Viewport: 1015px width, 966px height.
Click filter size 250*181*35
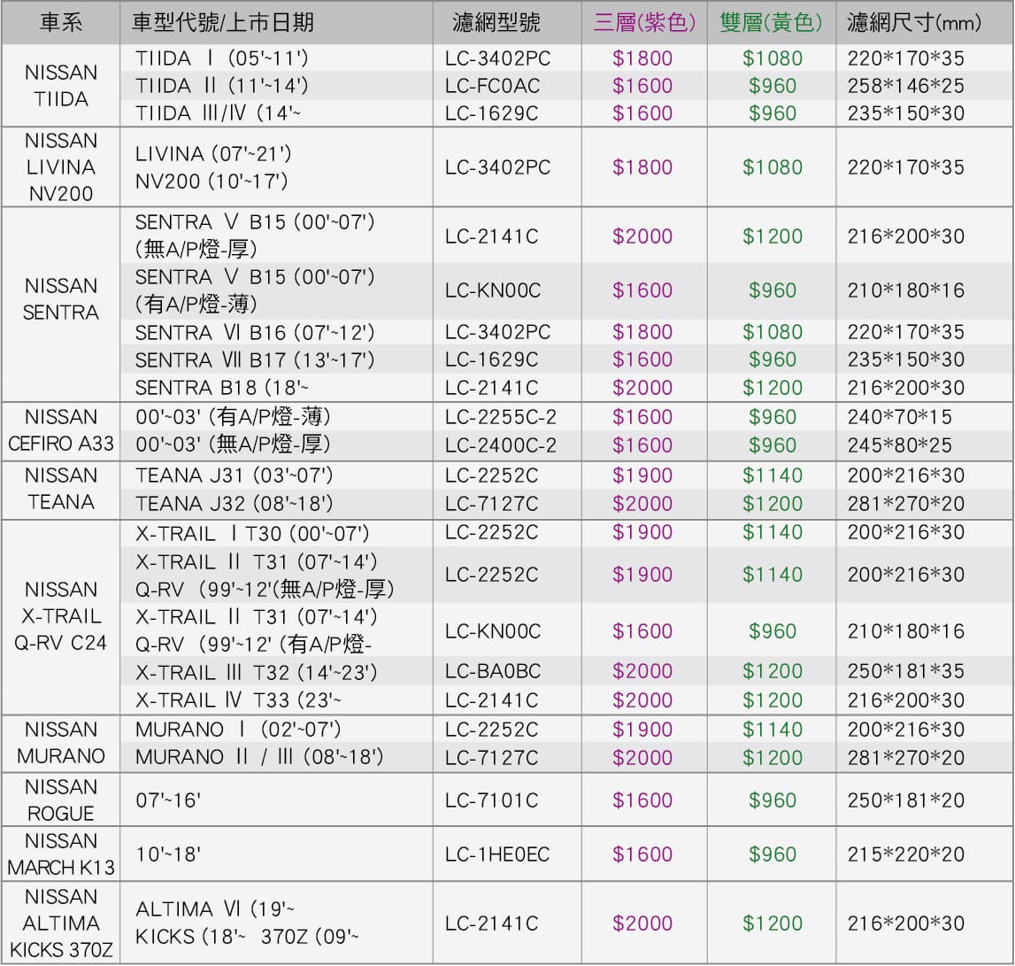[x=905, y=672]
